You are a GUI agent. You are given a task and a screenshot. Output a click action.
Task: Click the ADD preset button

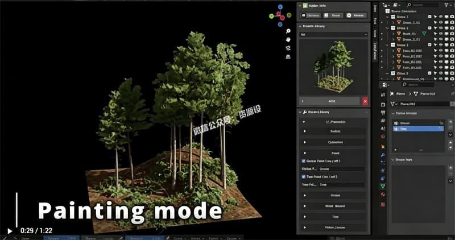pyautogui.click(x=332, y=101)
